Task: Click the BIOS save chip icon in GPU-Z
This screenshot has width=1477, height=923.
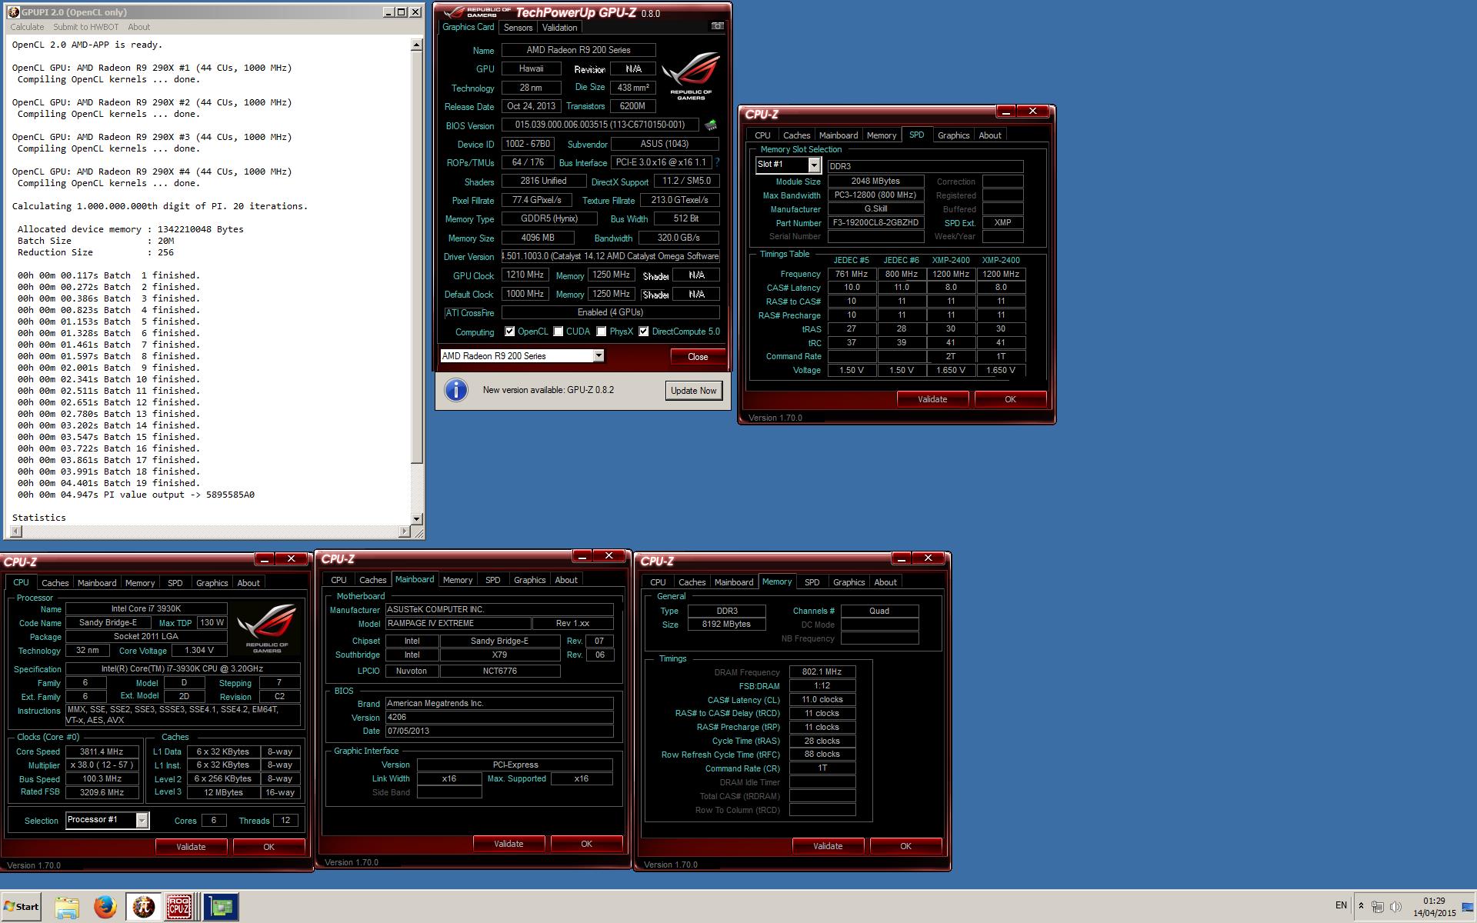Action: click(x=711, y=125)
